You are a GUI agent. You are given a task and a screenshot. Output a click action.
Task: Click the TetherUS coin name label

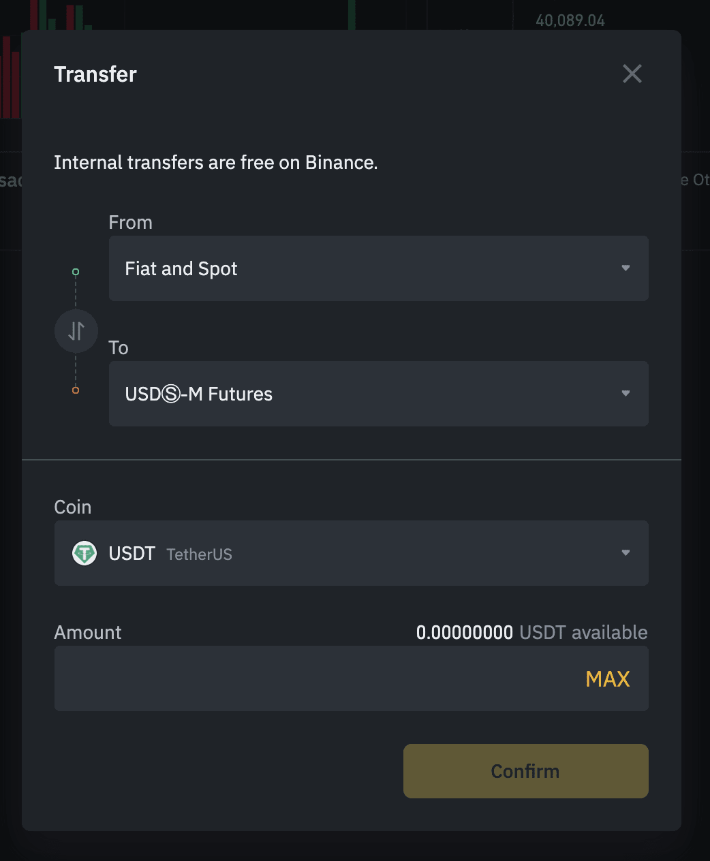200,554
